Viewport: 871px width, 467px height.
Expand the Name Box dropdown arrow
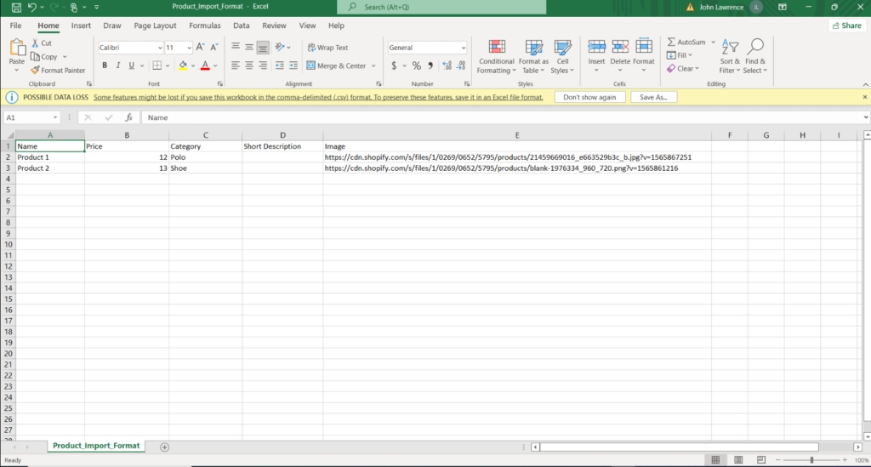tap(56, 117)
